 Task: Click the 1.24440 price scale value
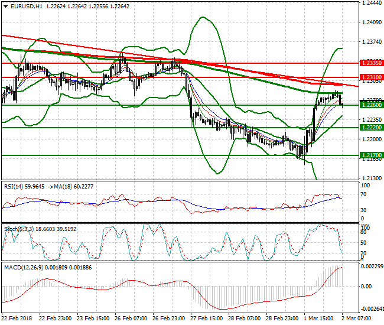point(372,3)
